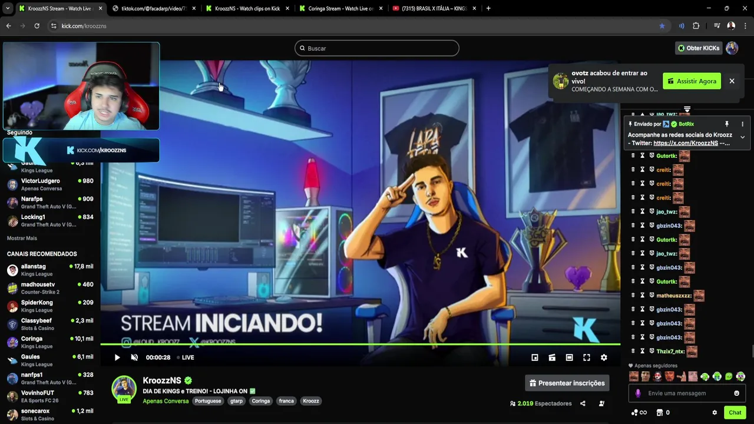Screen dimensions: 754x424
Task: Open VovinhoFUT recommended channel
Action: [x=50, y=396]
